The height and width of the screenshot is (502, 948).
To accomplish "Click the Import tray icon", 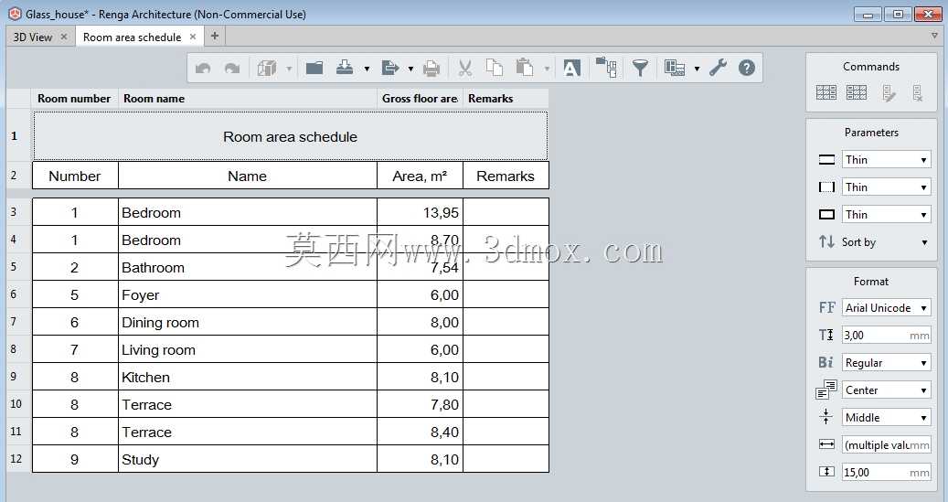I will pos(345,67).
